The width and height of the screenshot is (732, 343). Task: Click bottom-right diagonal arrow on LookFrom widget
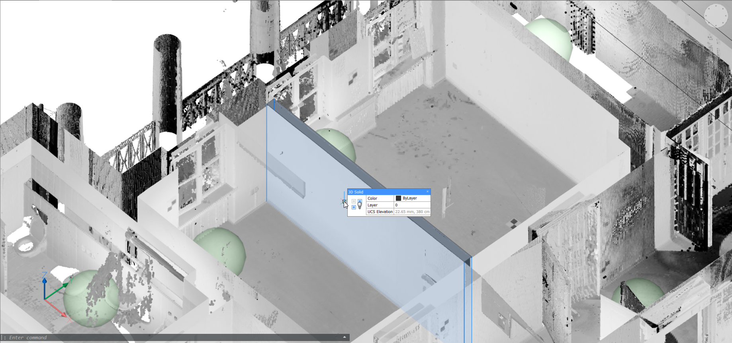click(723, 23)
